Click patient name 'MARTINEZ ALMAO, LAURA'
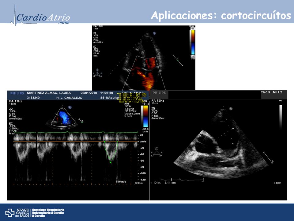Viewport: 294px width, 221px height. [x=49, y=93]
